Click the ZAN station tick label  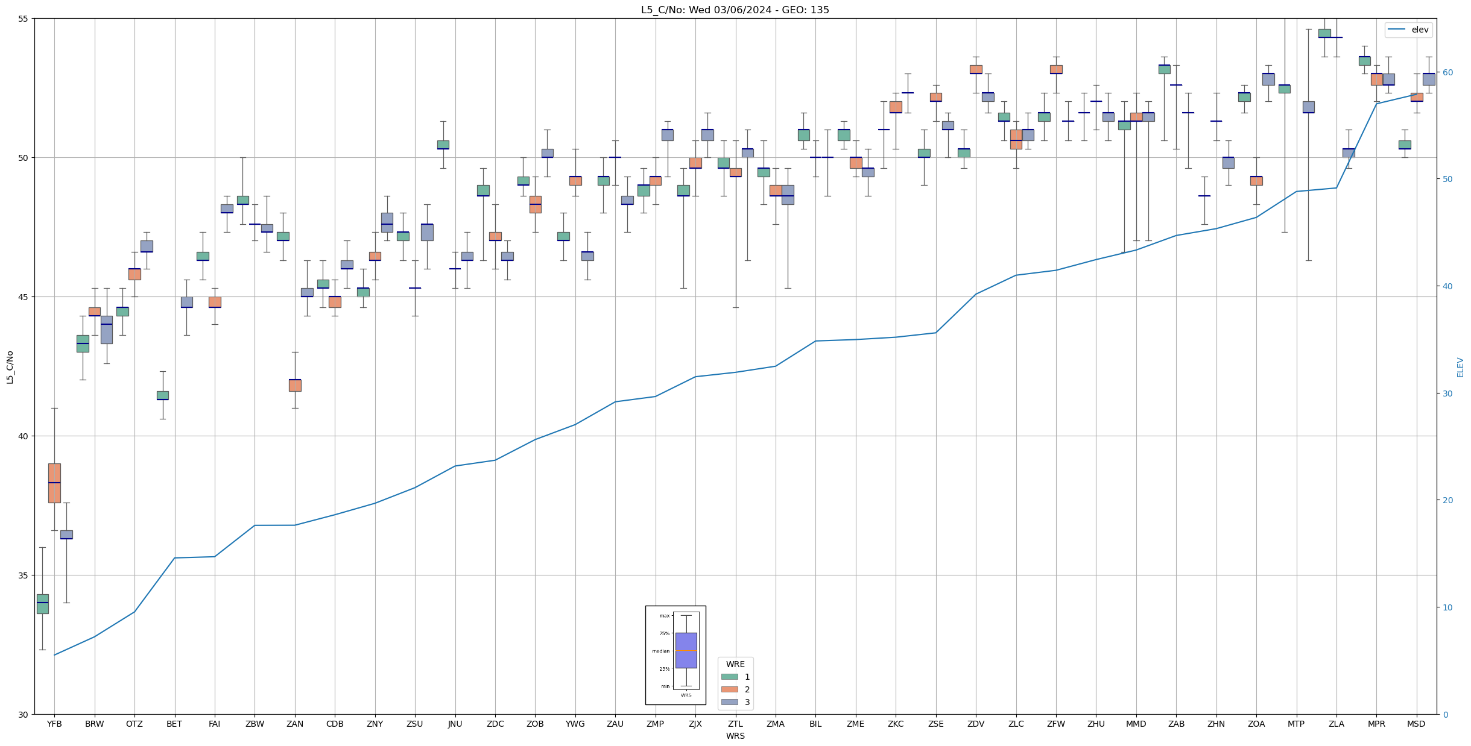(295, 724)
